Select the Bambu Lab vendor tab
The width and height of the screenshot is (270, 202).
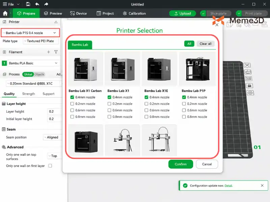80,45
